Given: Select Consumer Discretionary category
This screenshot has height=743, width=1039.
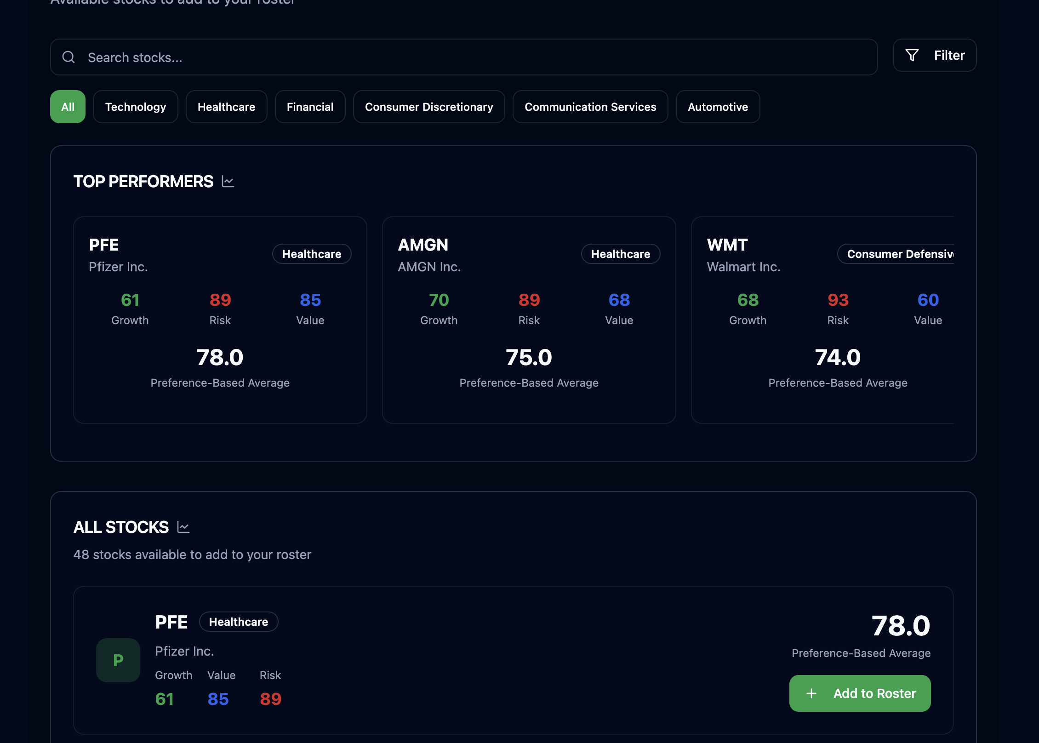Looking at the screenshot, I should pos(429,107).
